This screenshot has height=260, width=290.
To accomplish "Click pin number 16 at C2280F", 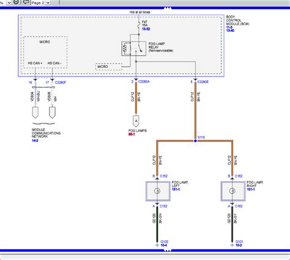I will [x=31, y=83].
